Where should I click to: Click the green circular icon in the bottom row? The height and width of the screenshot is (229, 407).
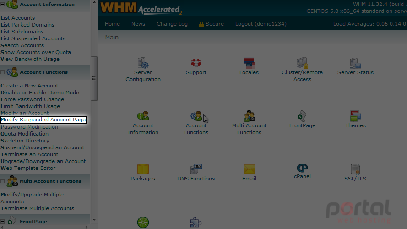pyautogui.click(x=143, y=222)
